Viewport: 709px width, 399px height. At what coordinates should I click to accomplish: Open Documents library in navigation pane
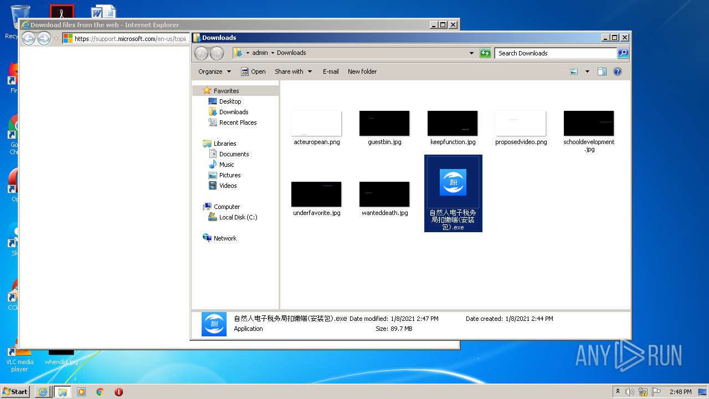coord(234,154)
